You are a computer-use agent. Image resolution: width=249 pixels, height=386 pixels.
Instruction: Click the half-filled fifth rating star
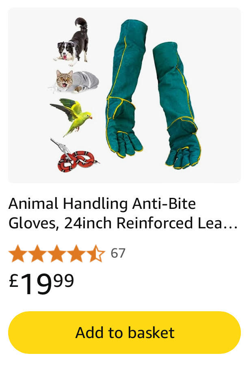[97, 253]
